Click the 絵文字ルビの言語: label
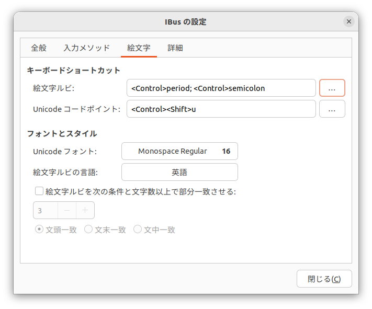The image size is (372, 309). pyautogui.click(x=65, y=172)
